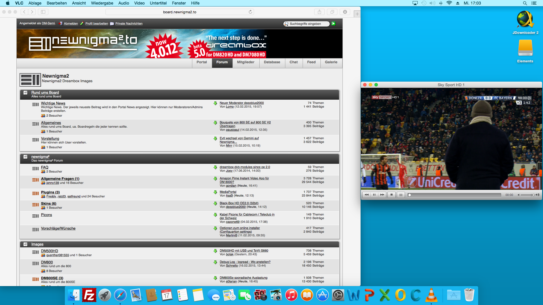
Task: Collapse the Rund ums Board category
Action: [25, 93]
